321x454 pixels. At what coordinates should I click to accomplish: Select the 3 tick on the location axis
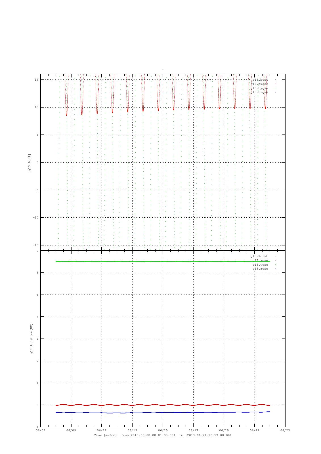(x=37, y=339)
